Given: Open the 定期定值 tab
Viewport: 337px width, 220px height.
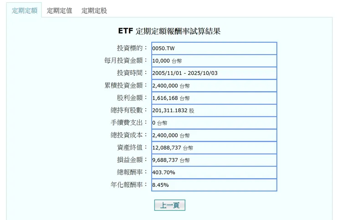Looking at the screenshot, I should point(59,10).
